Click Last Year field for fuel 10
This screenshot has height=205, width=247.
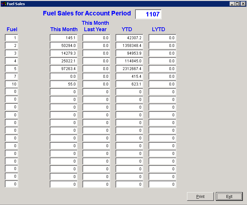(96, 84)
